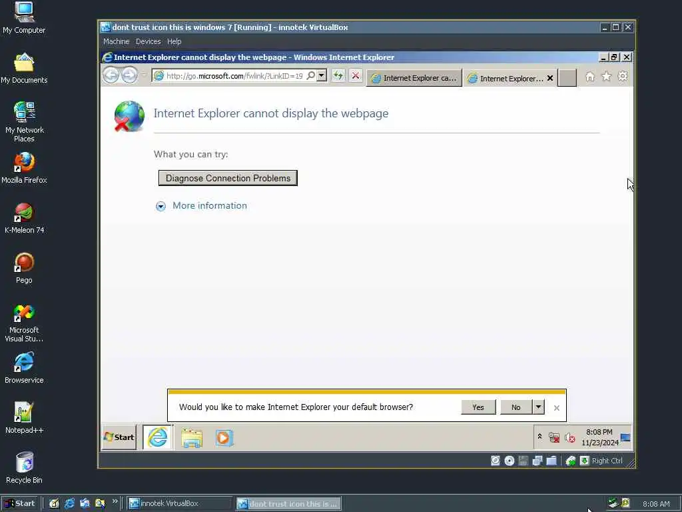Select Recycle Bin desktop icon
Viewport: 682px width, 512px height.
[x=24, y=468]
